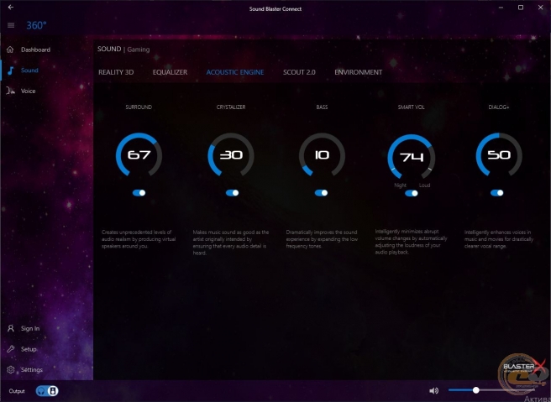Turn off the Dialog+ toggle

pyautogui.click(x=497, y=193)
